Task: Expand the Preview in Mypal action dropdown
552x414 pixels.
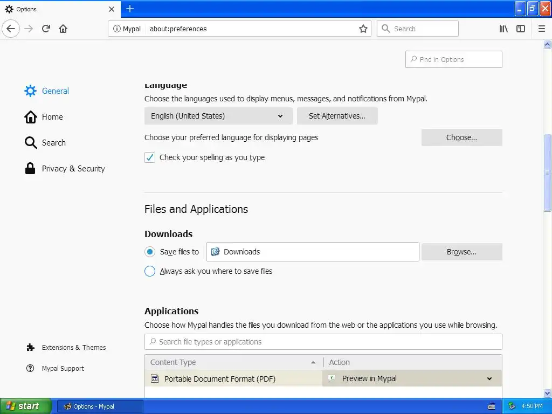Action: [412, 378]
